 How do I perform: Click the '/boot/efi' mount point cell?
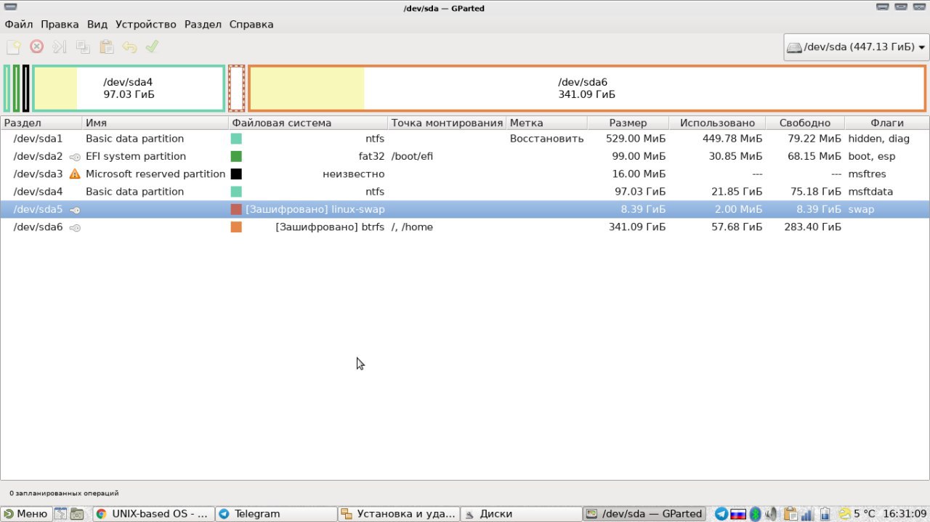pos(412,157)
